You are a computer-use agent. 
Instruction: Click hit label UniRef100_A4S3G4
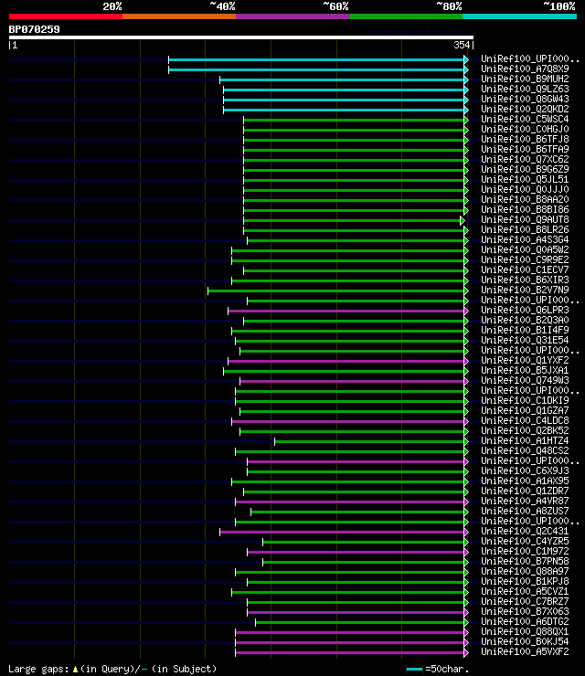525,239
